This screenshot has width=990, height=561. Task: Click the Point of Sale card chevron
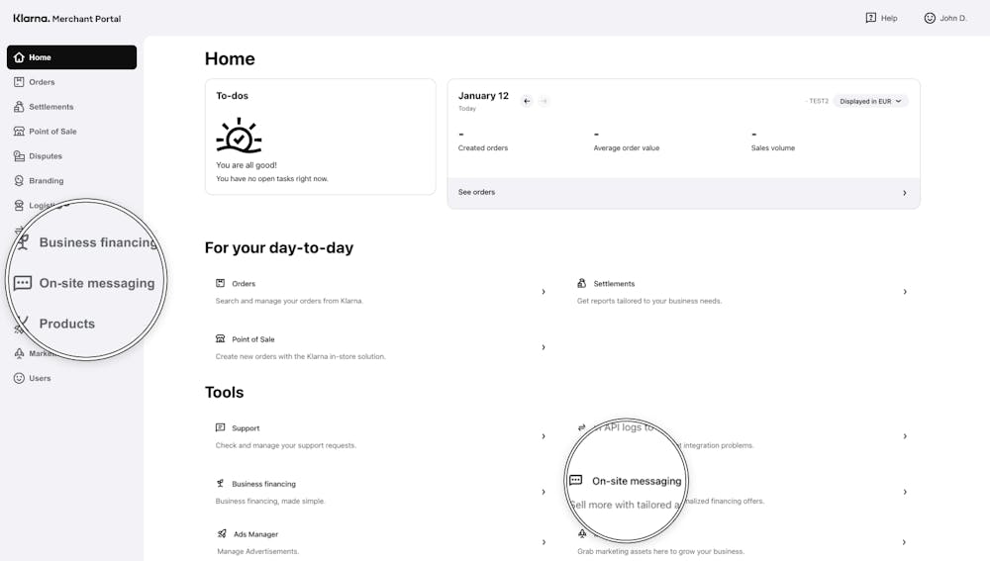click(x=544, y=347)
